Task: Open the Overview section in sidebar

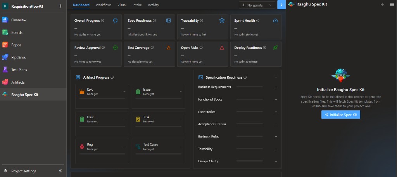Action: point(33,20)
